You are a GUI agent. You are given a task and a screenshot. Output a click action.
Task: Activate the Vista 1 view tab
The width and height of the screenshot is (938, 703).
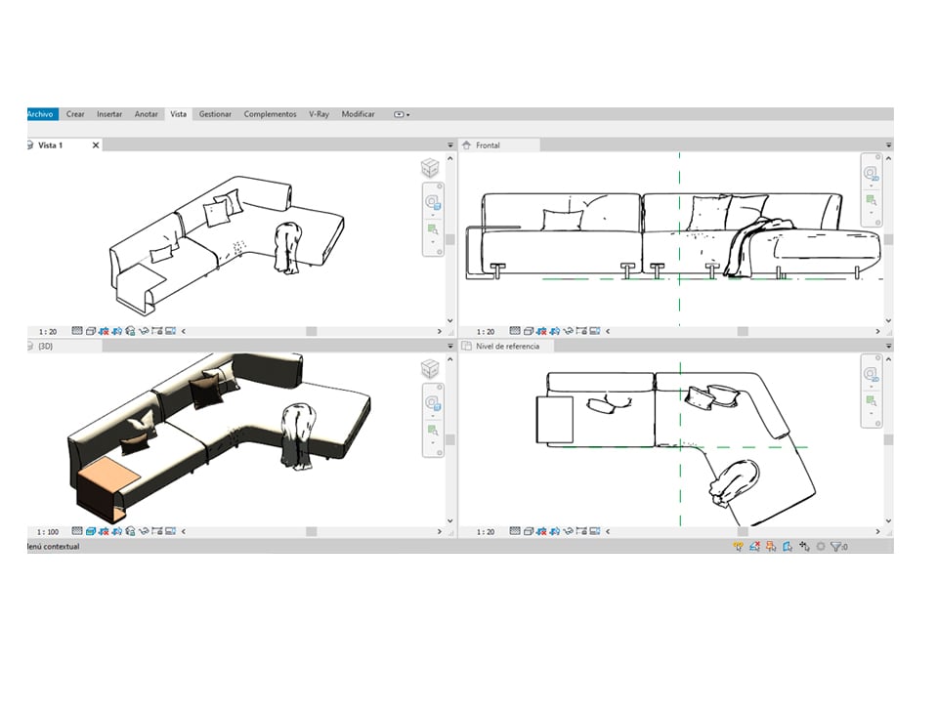tap(50, 145)
